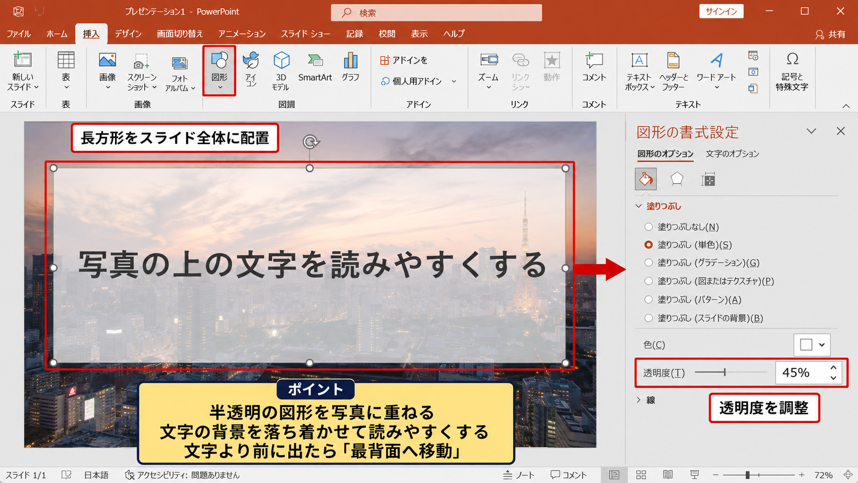This screenshot has width=858, height=483.
Task: Select 塗りつぶし (パターン) option
Action: point(692,300)
